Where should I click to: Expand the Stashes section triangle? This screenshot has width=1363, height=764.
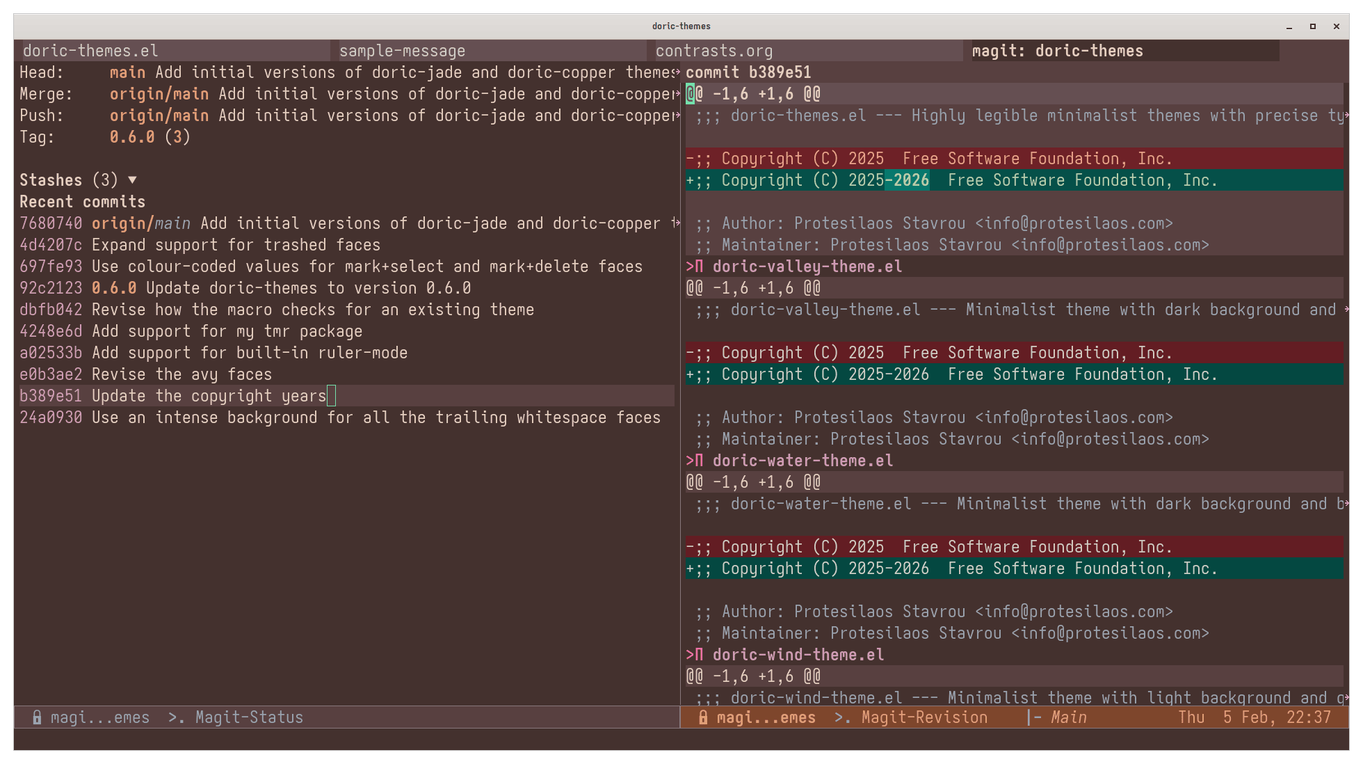tap(132, 180)
